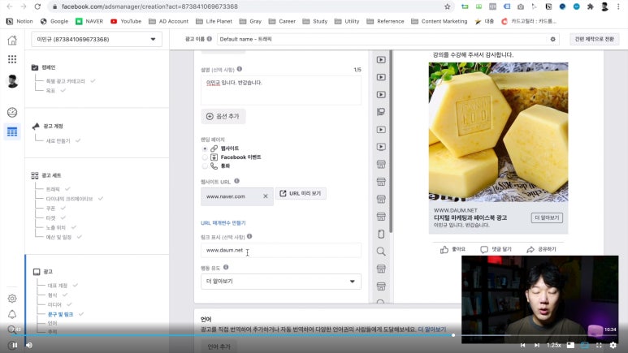Screen dimensions: 628x353
Task: Select the 통화 radio button
Action: [205, 166]
